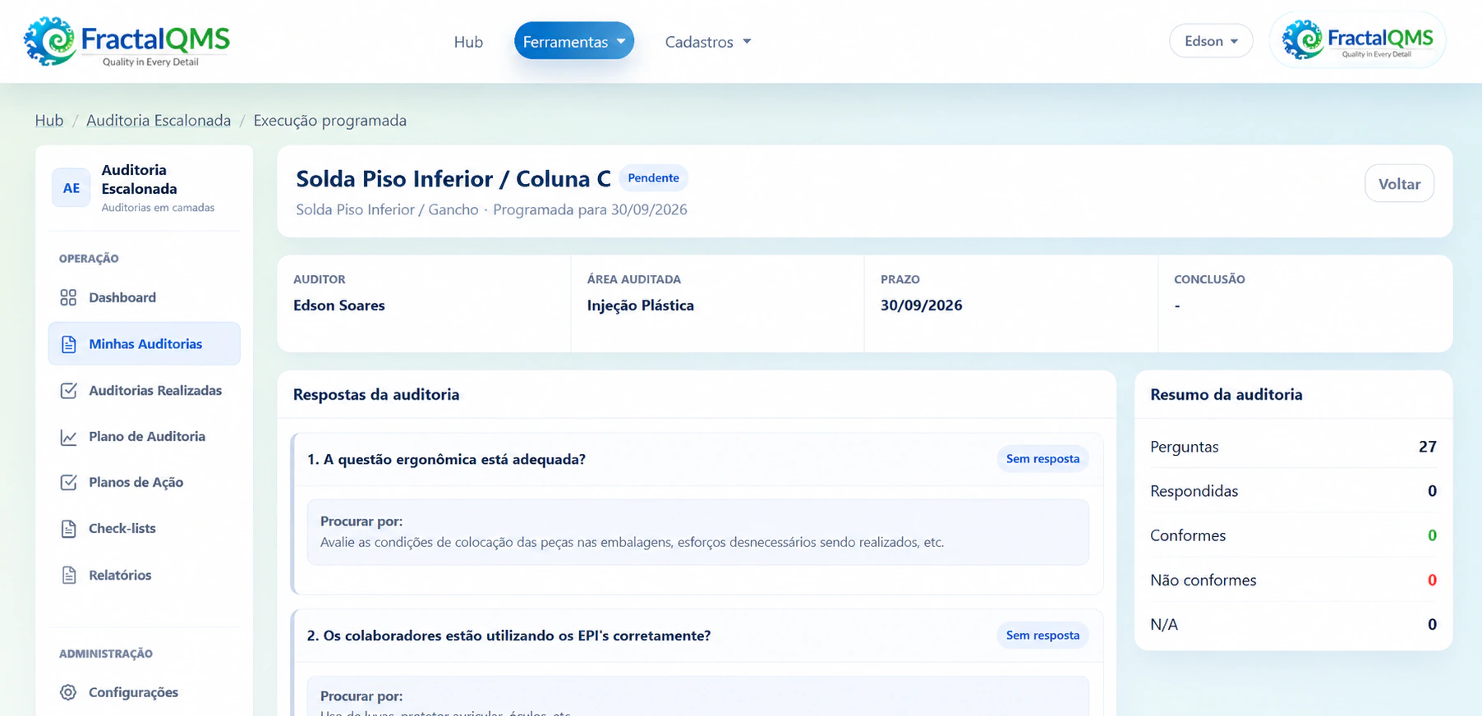Click Sem resposta badge on question 2
Image resolution: width=1482 pixels, height=716 pixels.
[x=1042, y=636]
